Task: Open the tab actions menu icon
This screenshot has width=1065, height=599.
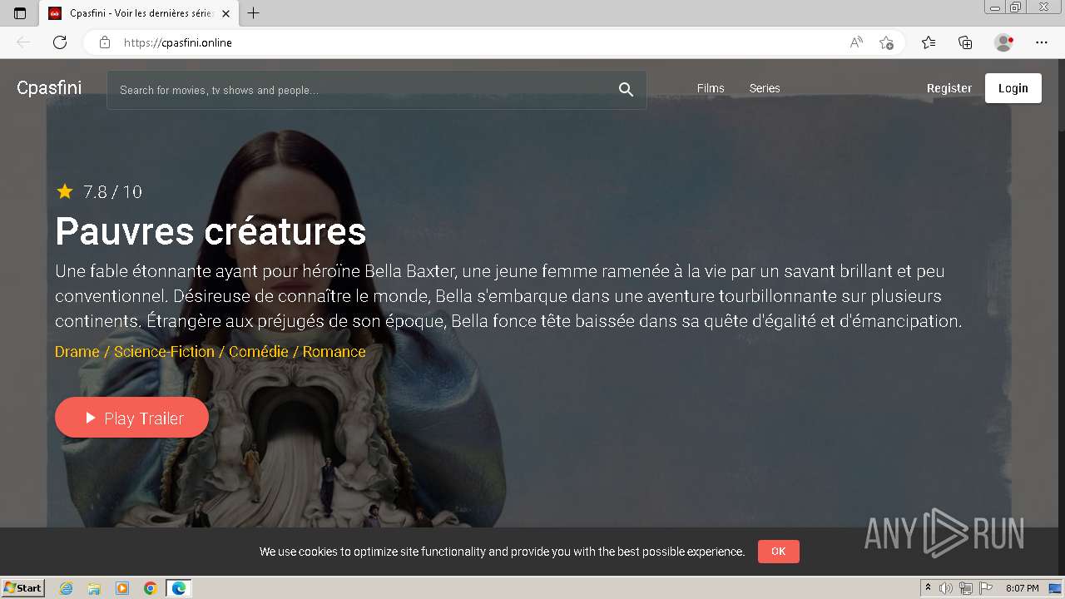Action: [x=20, y=13]
